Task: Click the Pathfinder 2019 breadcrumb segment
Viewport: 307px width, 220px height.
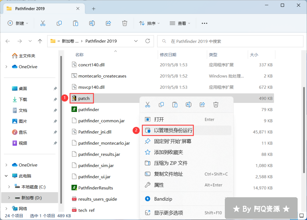Action: 101,41
